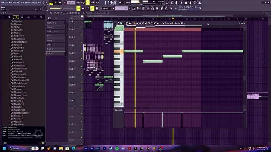Open the ADD menu

coord(10,3)
